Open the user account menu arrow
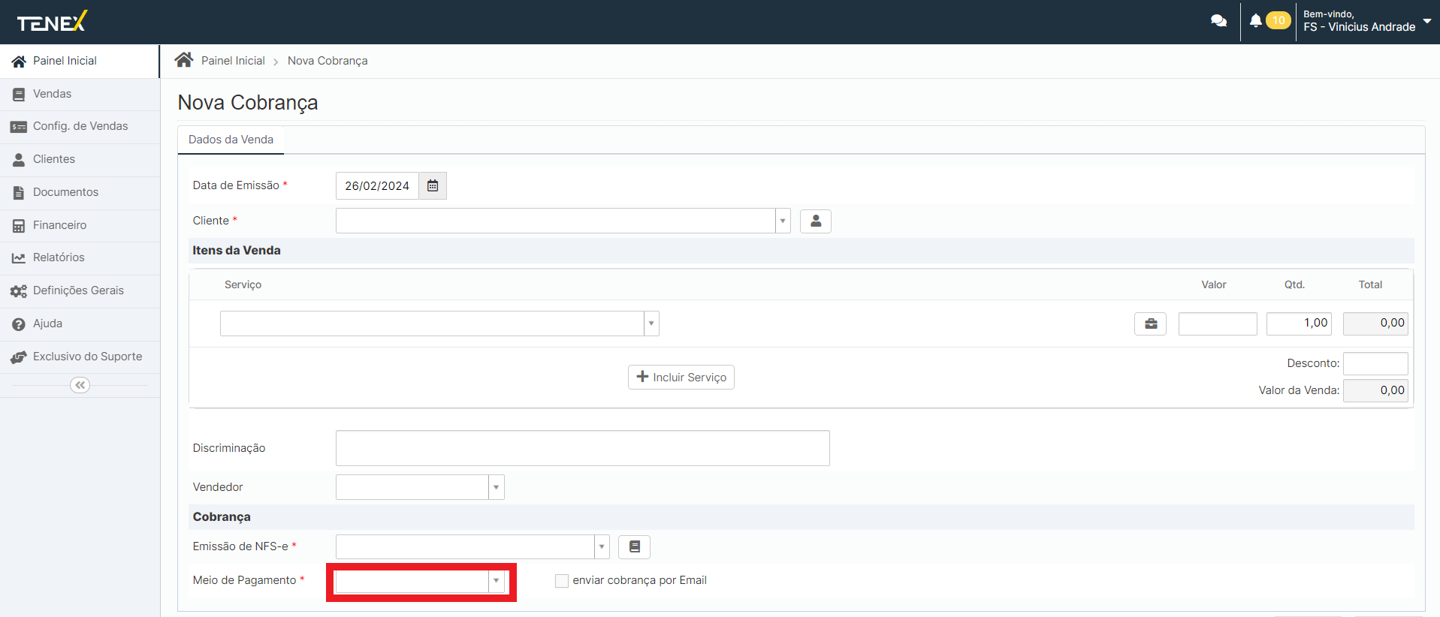Image resolution: width=1440 pixels, height=617 pixels. tap(1426, 21)
